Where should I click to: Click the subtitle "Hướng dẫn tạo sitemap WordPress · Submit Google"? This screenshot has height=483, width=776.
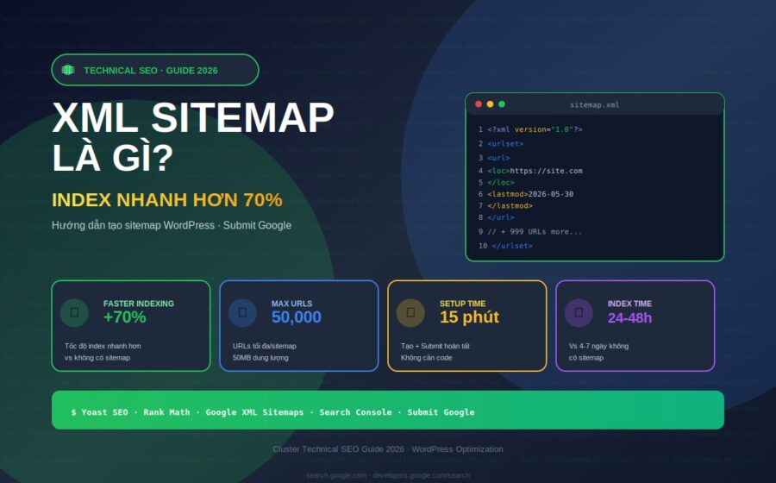pos(172,225)
